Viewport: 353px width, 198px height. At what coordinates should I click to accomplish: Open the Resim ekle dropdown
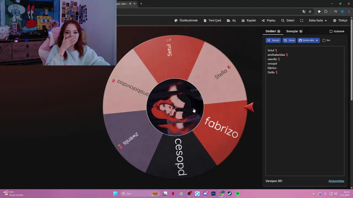309,40
